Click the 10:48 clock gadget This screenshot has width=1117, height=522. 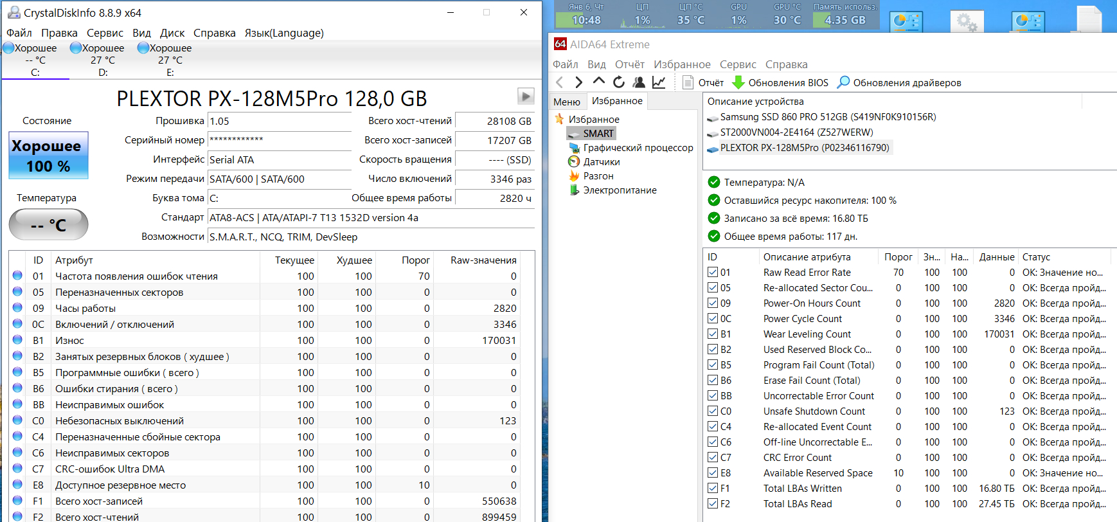pos(585,15)
